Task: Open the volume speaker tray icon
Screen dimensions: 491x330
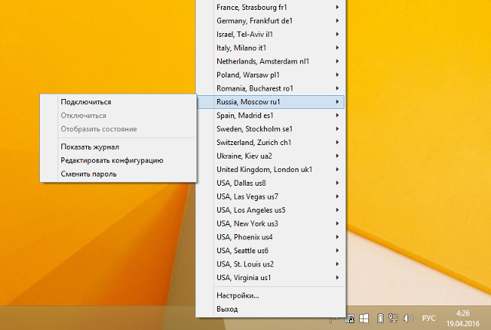Action: tap(408, 318)
